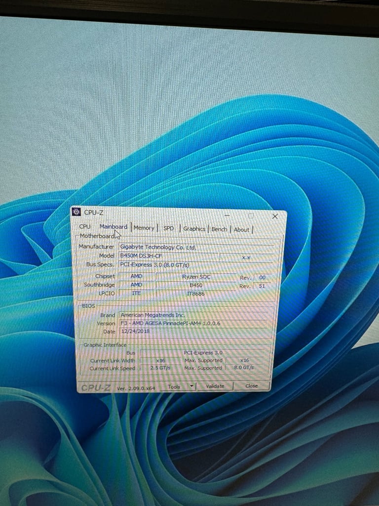Open the SPD tab
The image size is (379, 506).
pos(169,228)
